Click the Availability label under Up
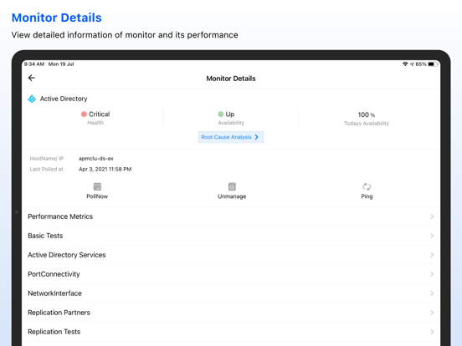 click(x=231, y=123)
